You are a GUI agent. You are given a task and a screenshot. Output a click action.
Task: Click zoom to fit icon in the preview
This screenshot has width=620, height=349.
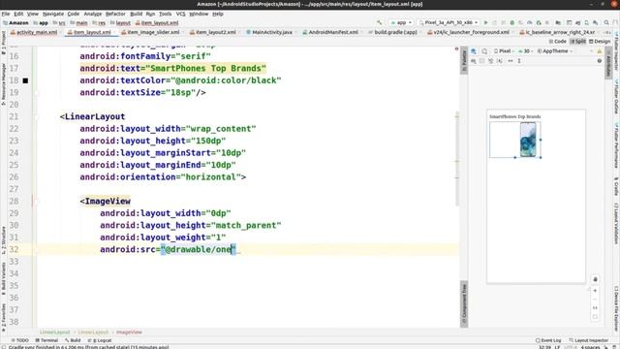[595, 317]
